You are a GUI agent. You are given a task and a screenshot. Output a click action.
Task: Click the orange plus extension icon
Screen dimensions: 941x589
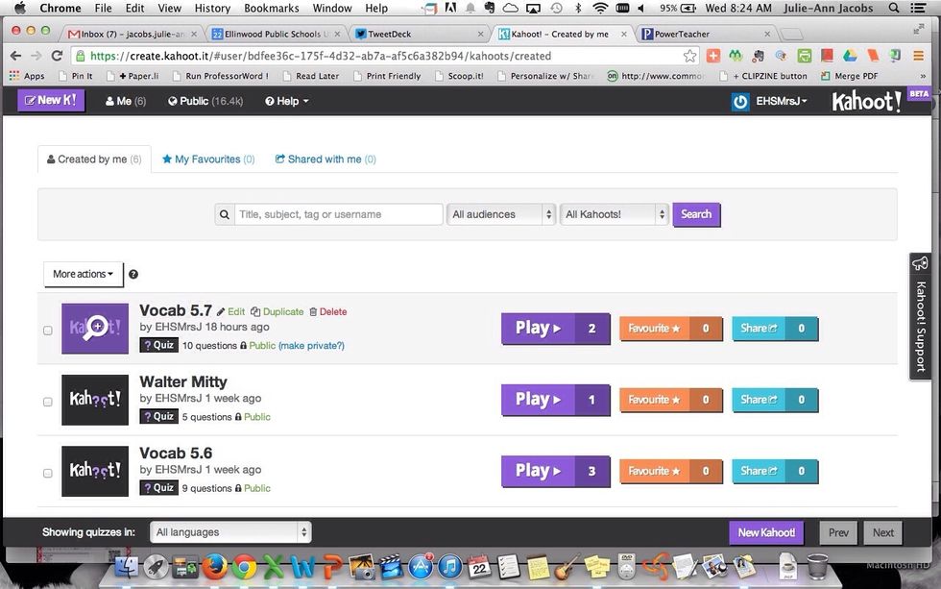click(712, 56)
